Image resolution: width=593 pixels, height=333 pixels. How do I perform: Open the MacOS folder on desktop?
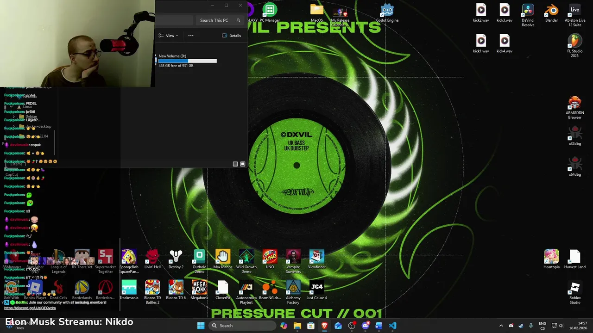(317, 13)
